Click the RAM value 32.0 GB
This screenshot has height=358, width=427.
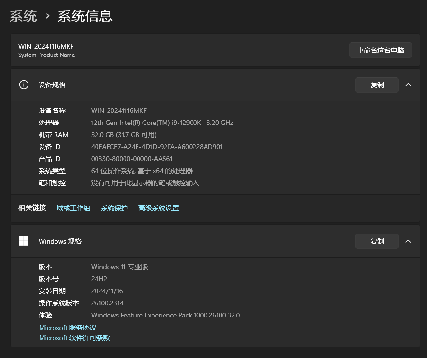[124, 135]
